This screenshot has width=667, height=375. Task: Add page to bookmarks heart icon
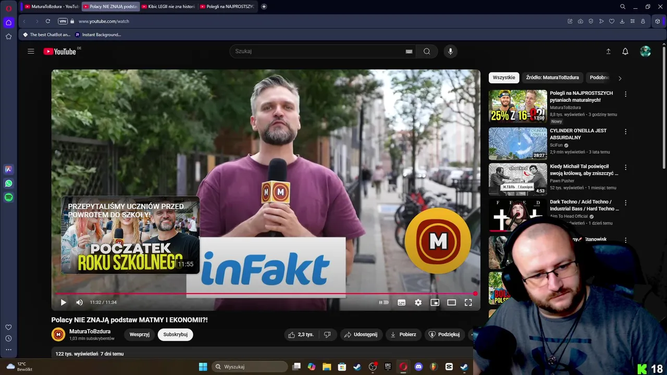612,21
